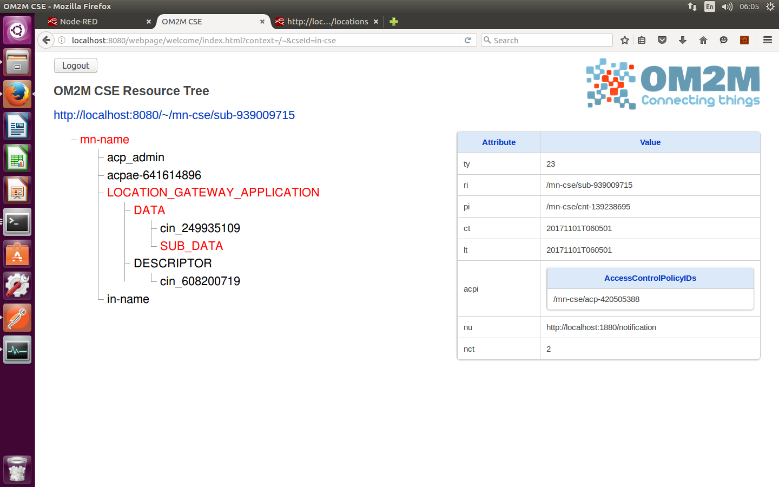Click the OM2M Connecting things logo

[673, 84]
